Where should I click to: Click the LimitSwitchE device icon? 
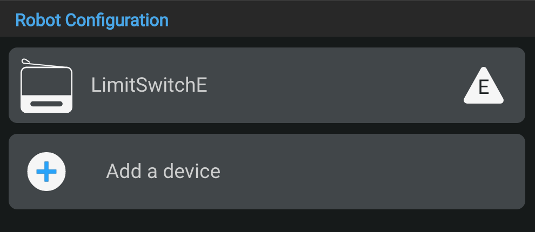coord(46,86)
